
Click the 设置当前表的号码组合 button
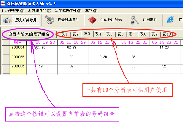click(x=29, y=34)
